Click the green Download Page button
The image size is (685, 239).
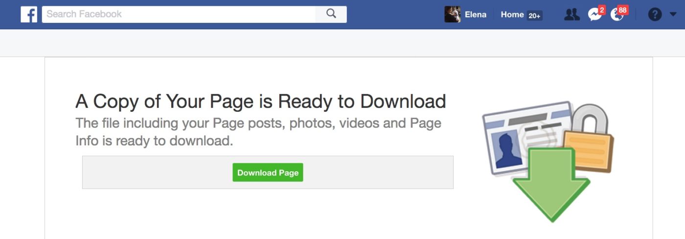[268, 173]
